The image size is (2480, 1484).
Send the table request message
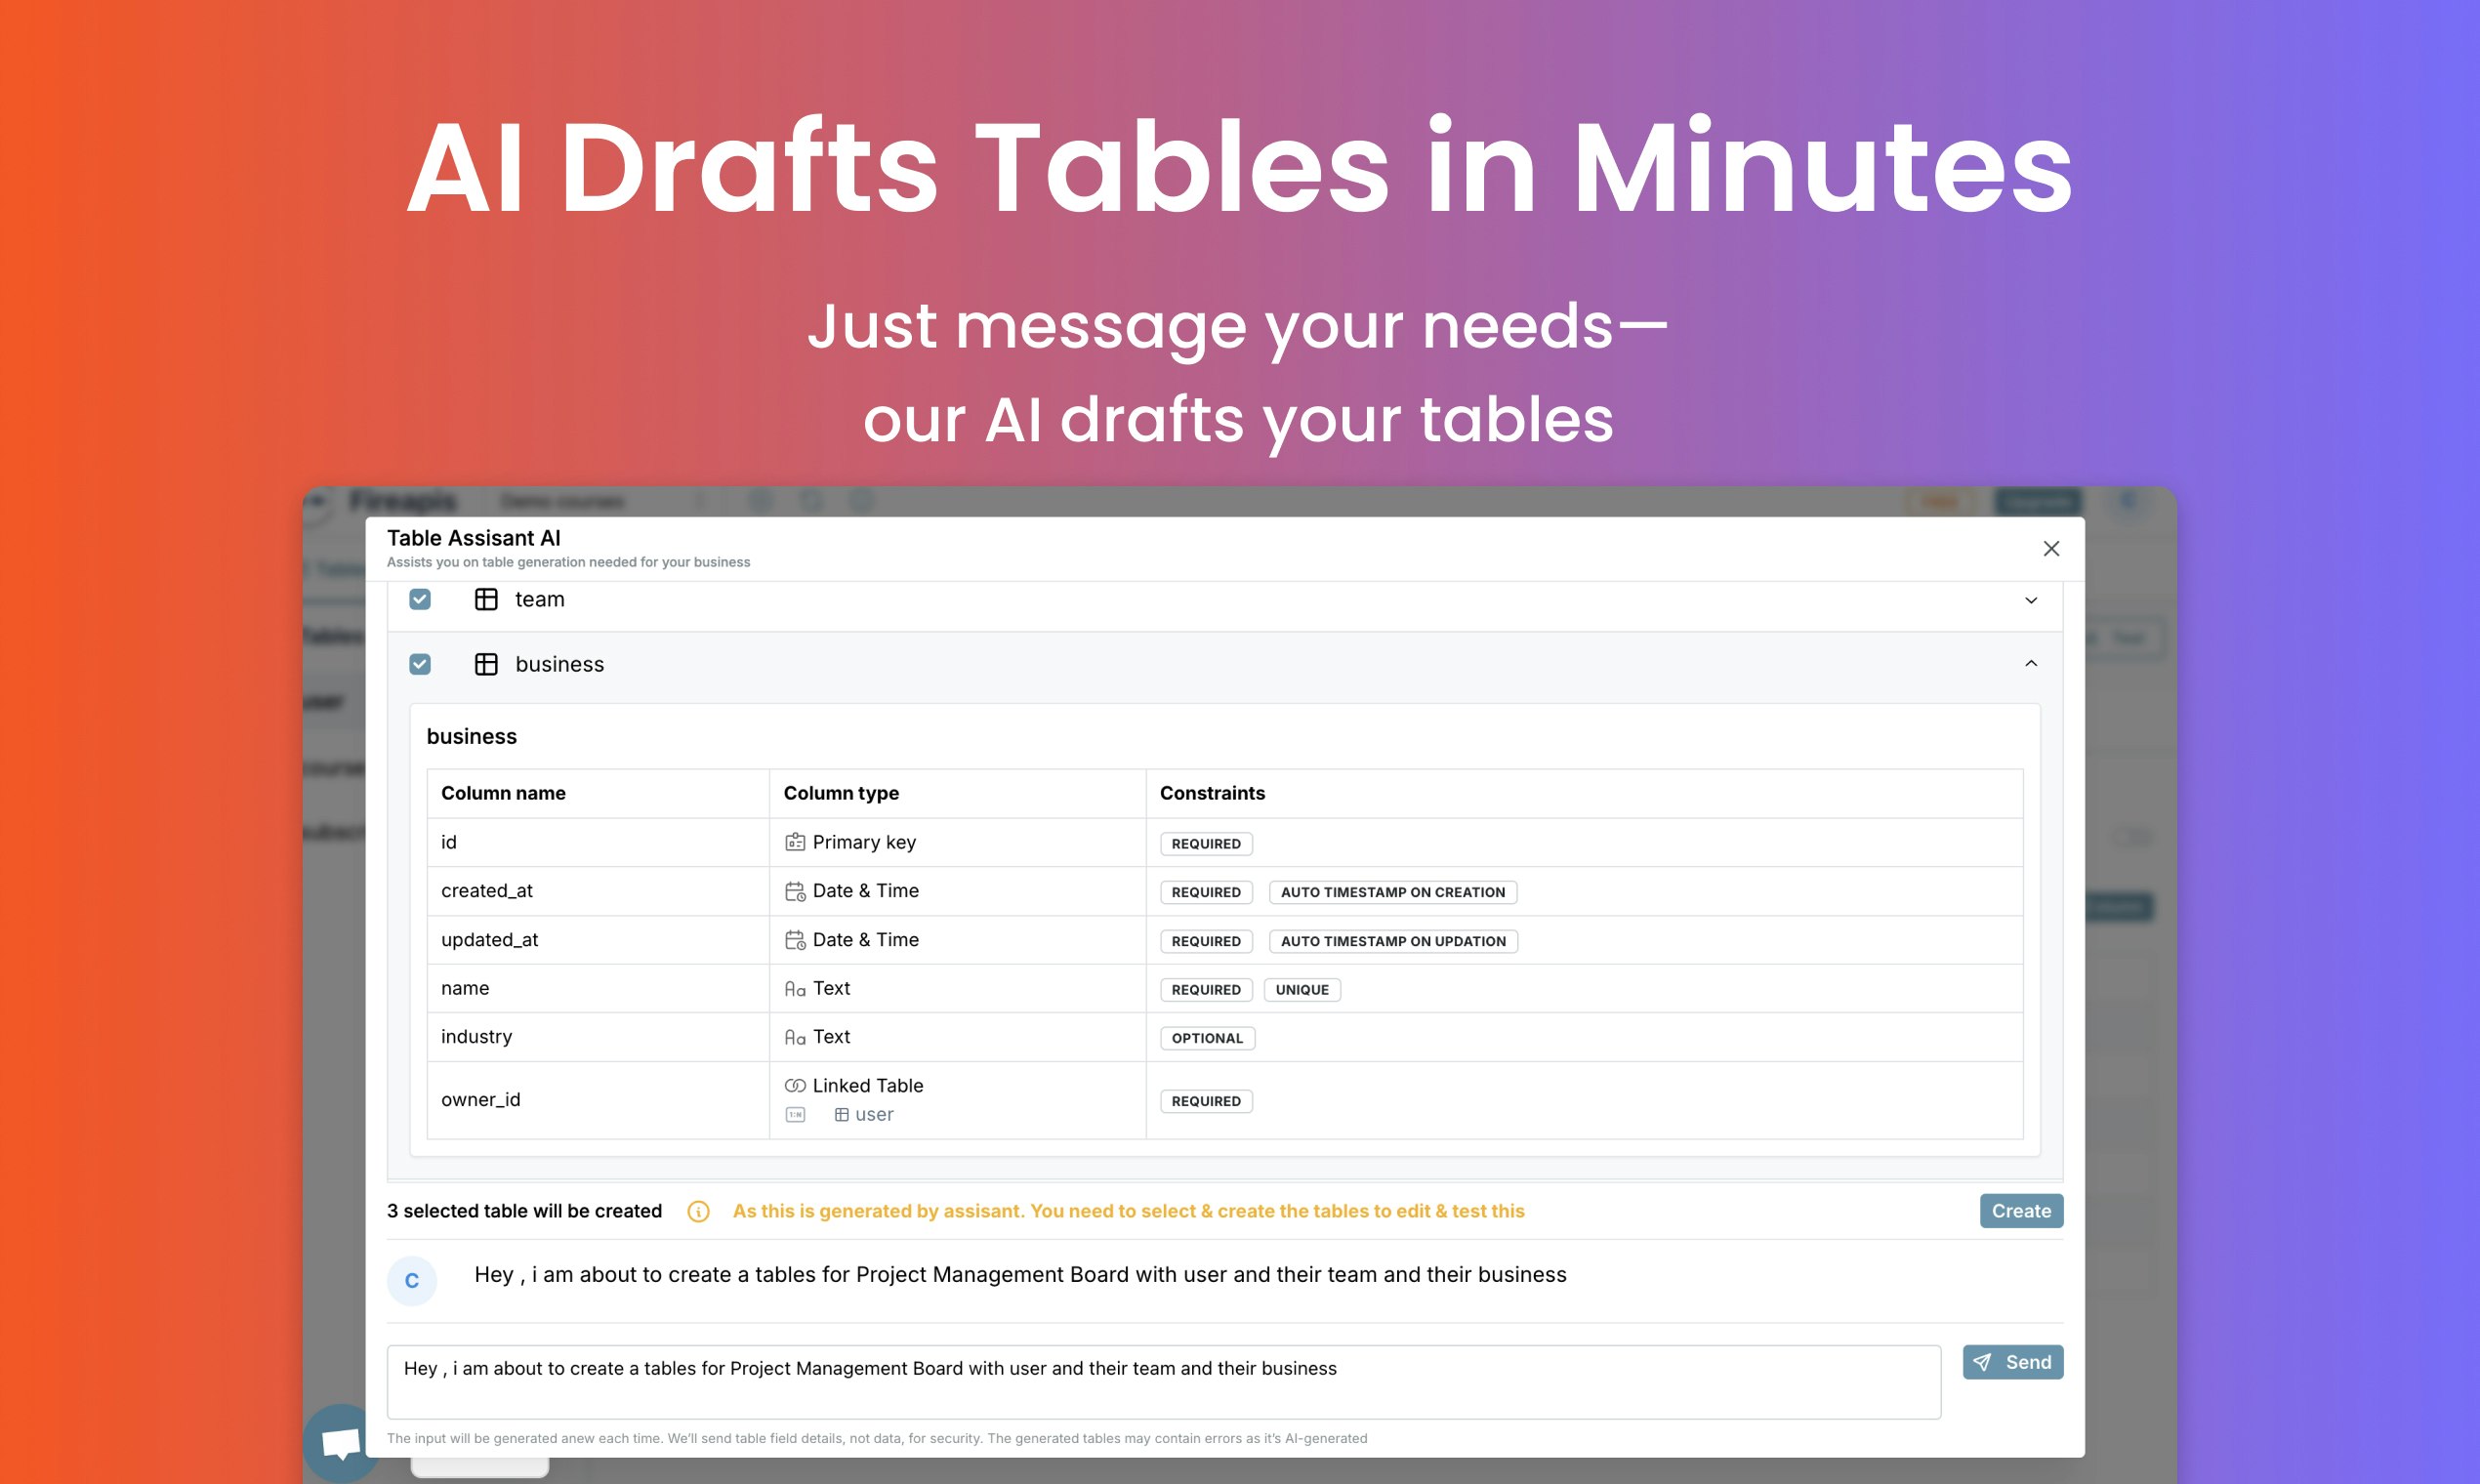tap(2012, 1362)
